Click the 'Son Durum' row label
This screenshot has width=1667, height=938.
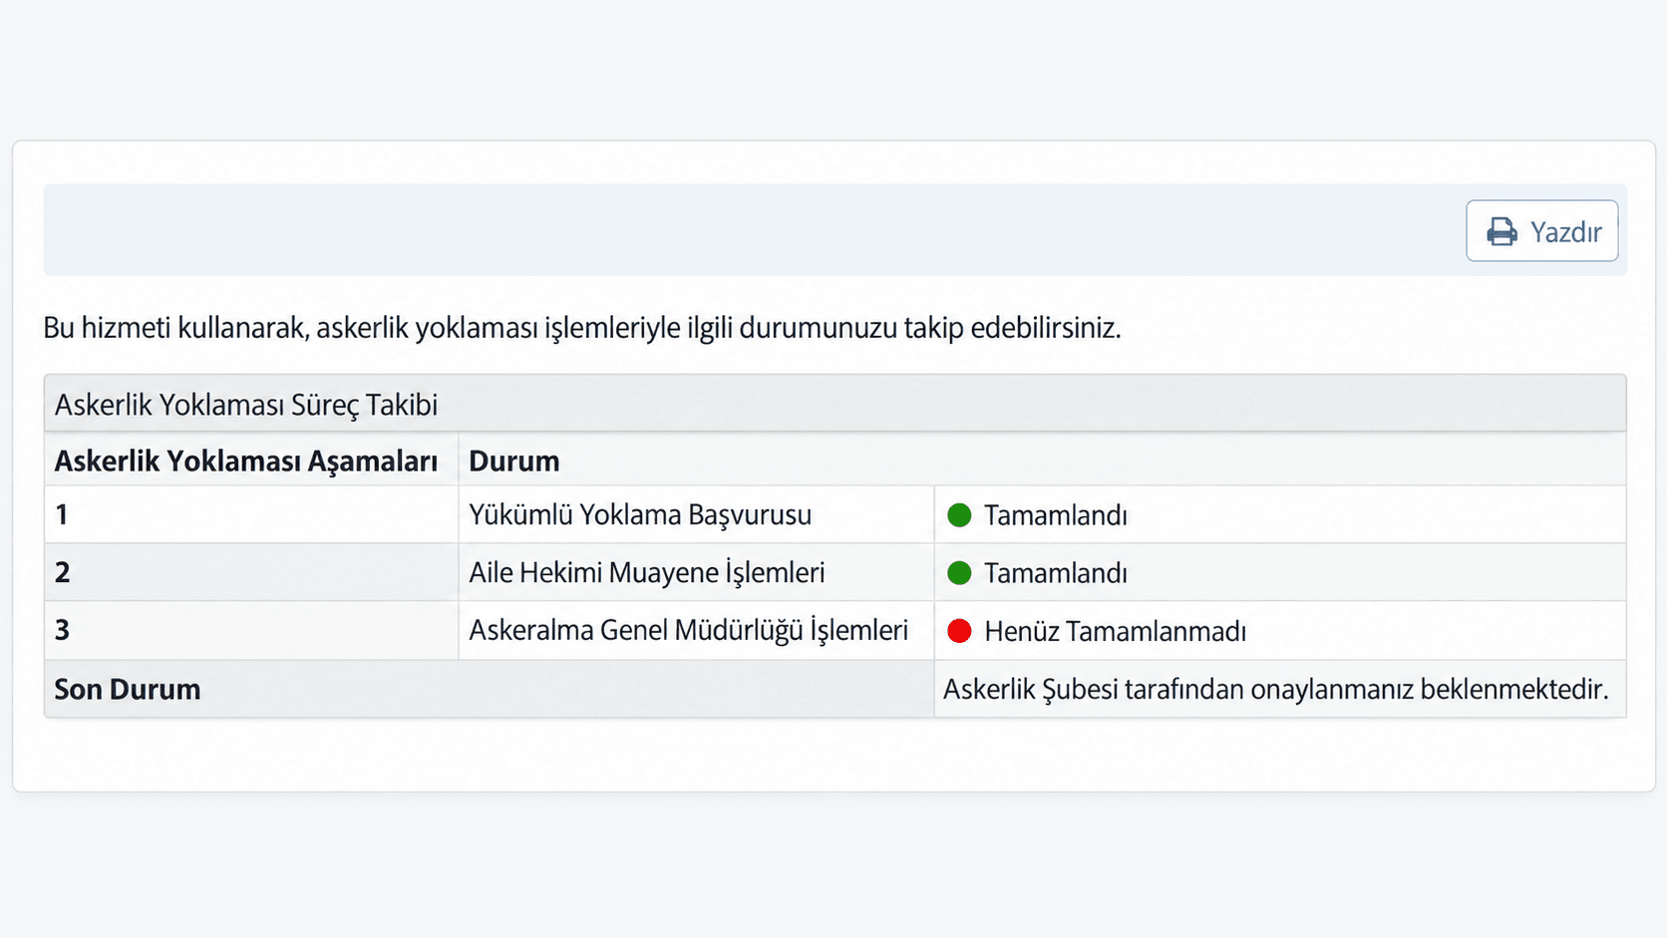(x=128, y=689)
